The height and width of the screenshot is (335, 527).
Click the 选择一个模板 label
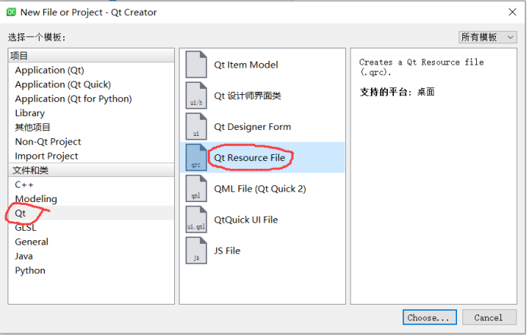pyautogui.click(x=37, y=37)
